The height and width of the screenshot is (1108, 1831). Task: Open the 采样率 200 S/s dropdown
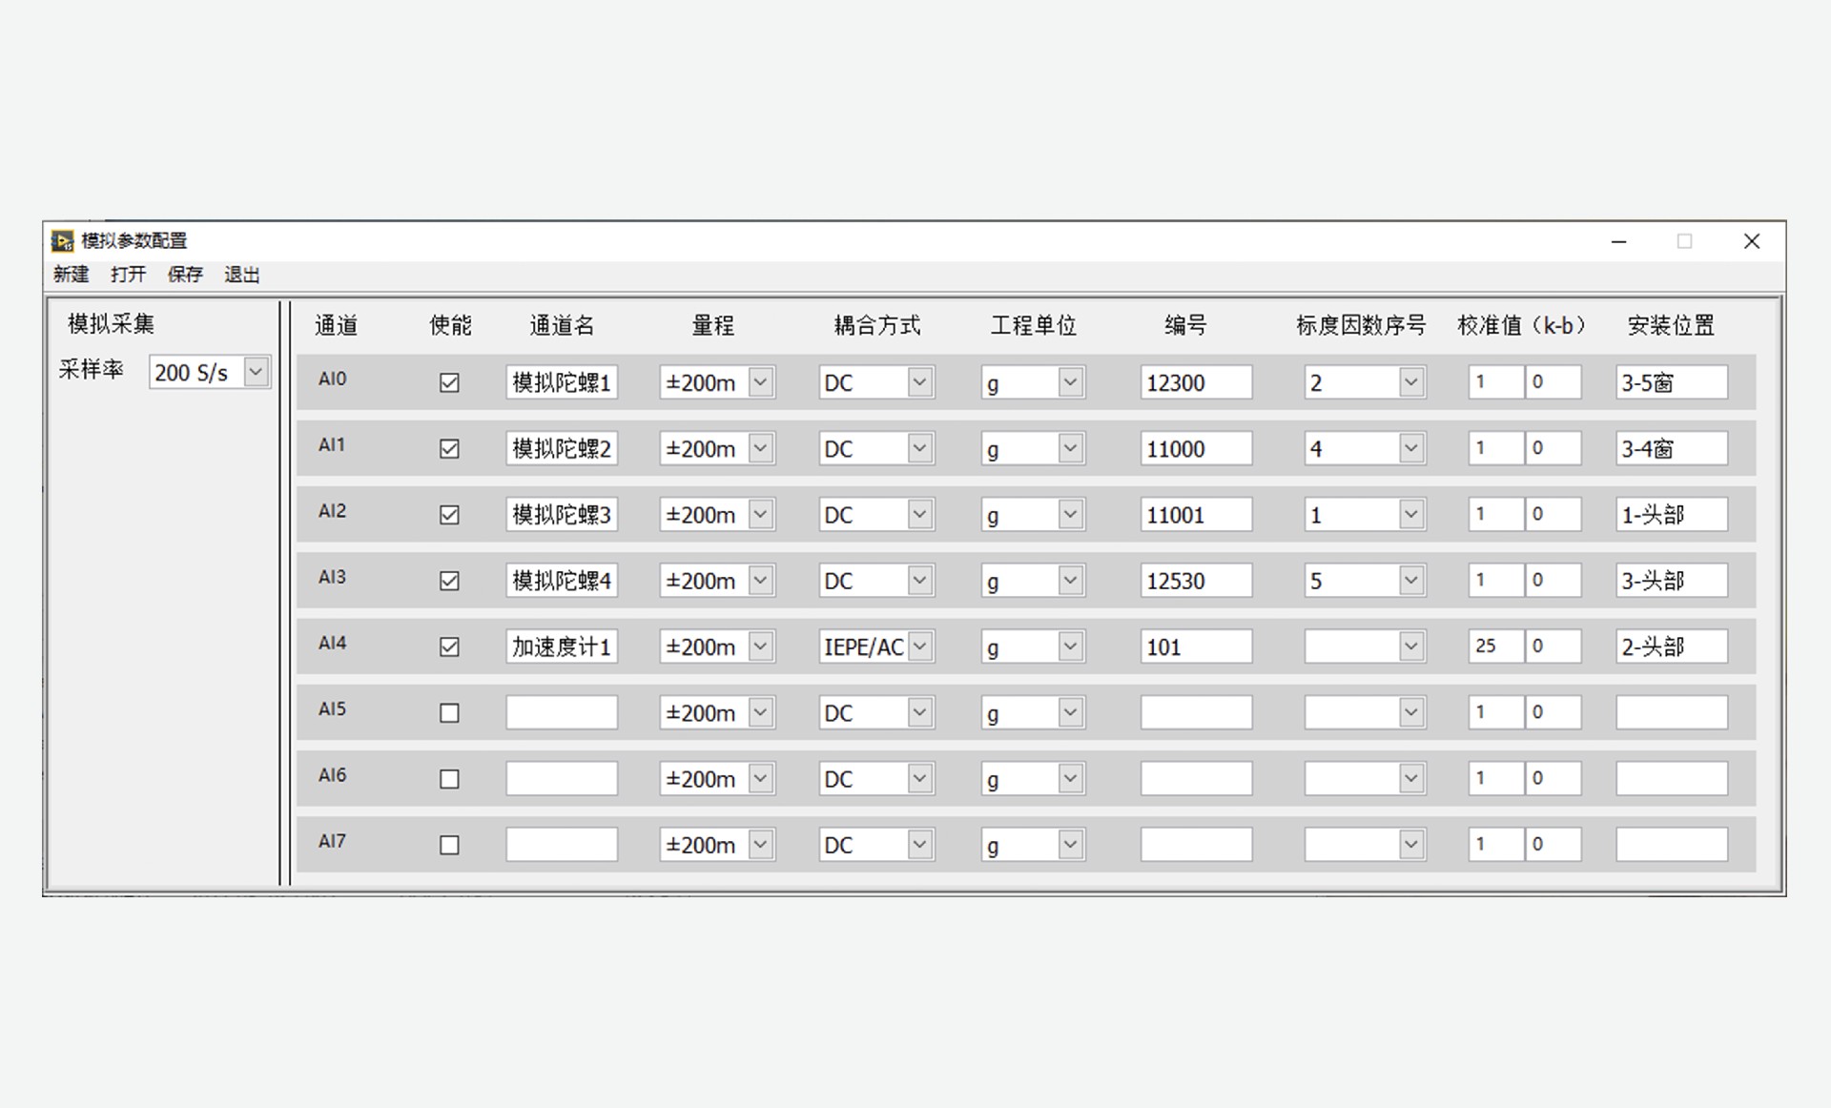tap(256, 372)
